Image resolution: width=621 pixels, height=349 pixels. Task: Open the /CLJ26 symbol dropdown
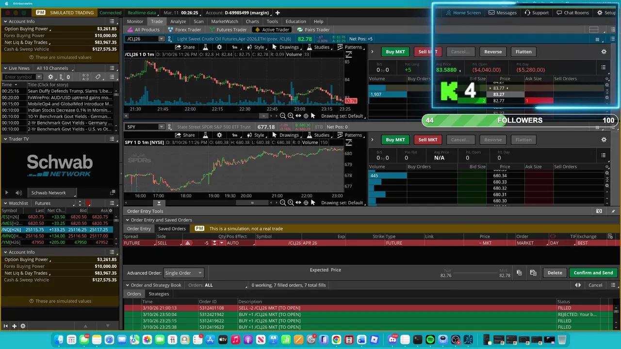[x=162, y=39]
